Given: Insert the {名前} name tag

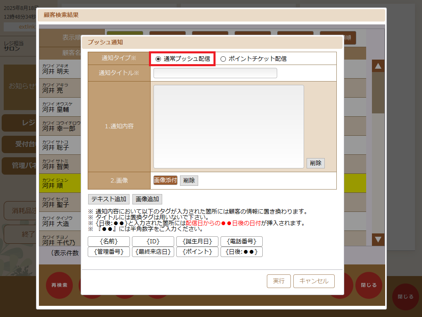Looking at the screenshot, I should 108,241.
